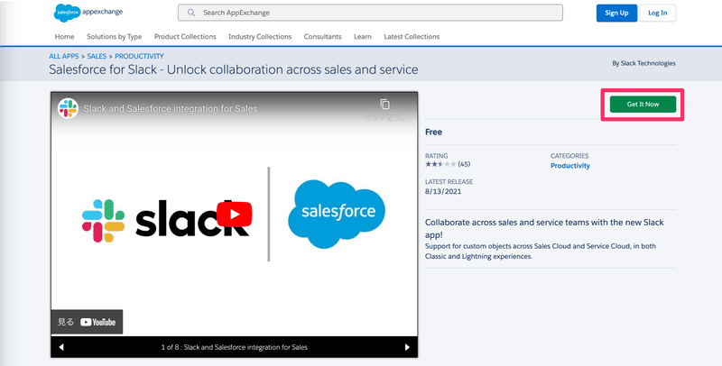The image size is (722, 366).
Task: Click the Get It Now button
Action: [x=643, y=105]
